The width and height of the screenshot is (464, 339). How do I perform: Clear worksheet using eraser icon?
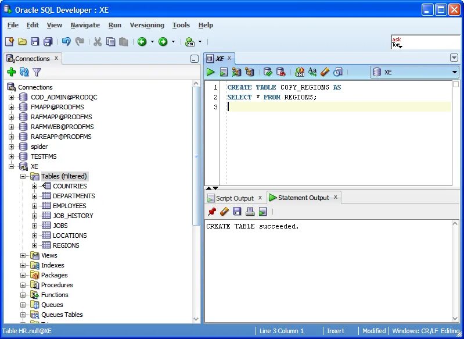[325, 72]
